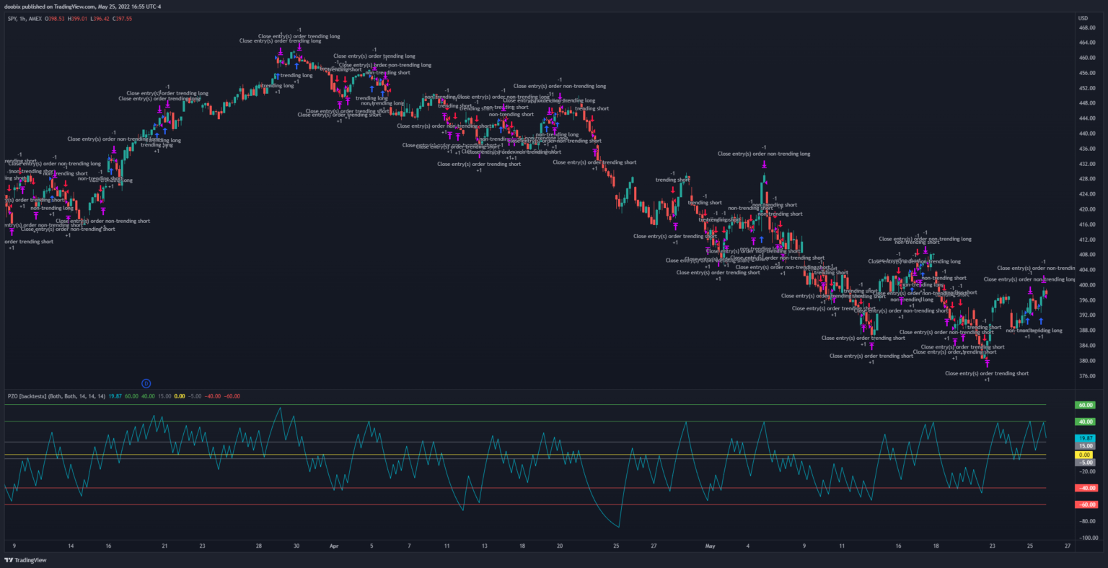Screen dimensions: 1108x568
Task: Click the red -60.00 level badge
Action: 1085,504
